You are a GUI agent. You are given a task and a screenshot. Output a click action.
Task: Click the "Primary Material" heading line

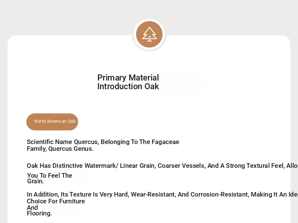[x=128, y=78]
